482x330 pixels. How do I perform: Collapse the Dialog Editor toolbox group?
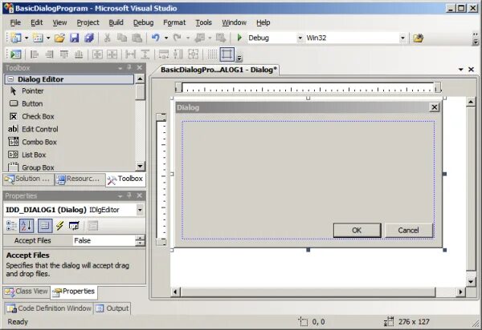coord(10,79)
